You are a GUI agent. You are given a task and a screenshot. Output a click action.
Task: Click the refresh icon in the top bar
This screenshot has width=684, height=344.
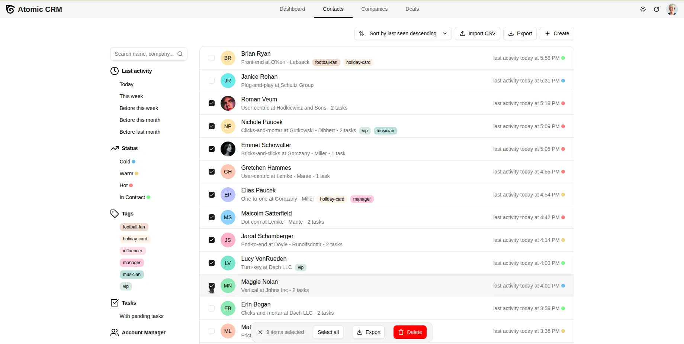pos(657,9)
